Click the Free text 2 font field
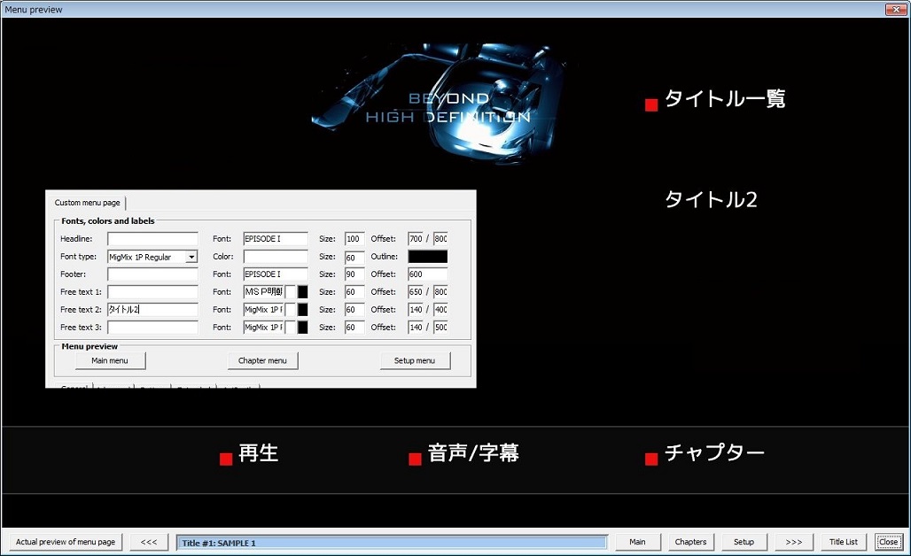 pyautogui.click(x=264, y=309)
